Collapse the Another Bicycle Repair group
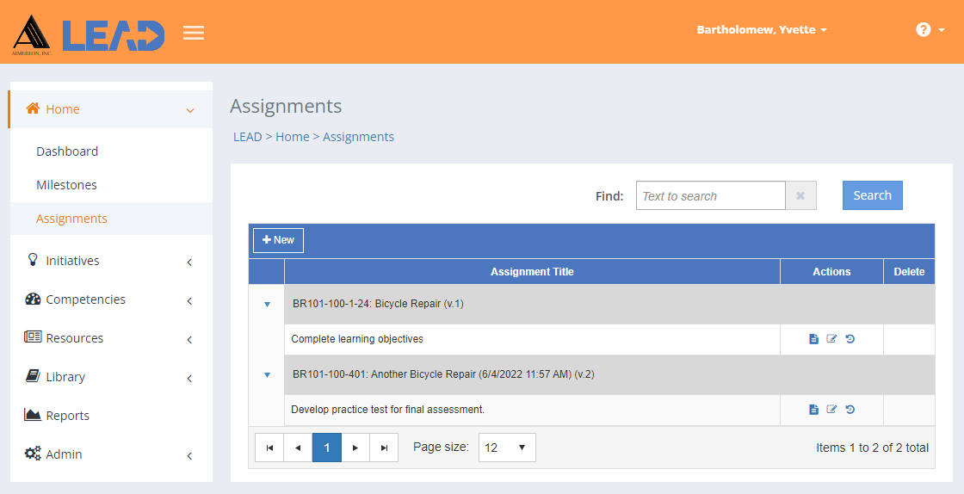Viewport: 964px width, 494px height. [267, 374]
